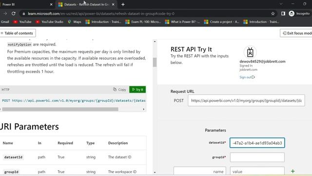Screen dimensions: 312x176
Task: Click 'The workspace ID' description cell
Action: (x=122, y=172)
